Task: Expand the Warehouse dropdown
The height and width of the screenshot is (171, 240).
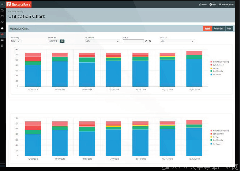Action: [102, 41]
